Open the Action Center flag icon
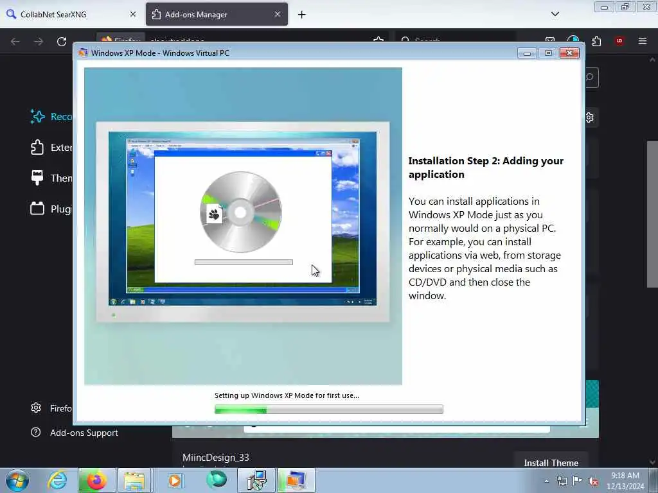The width and height of the screenshot is (658, 493). tap(578, 481)
